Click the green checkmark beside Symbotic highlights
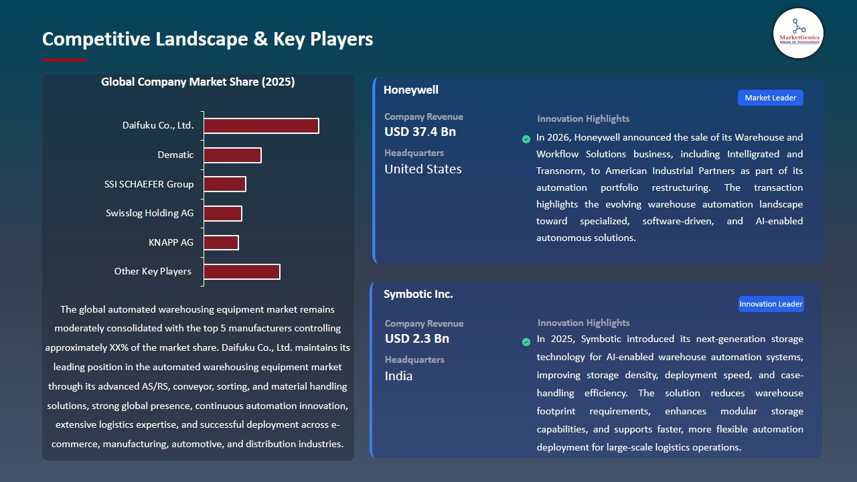The image size is (857, 482). pyautogui.click(x=526, y=342)
